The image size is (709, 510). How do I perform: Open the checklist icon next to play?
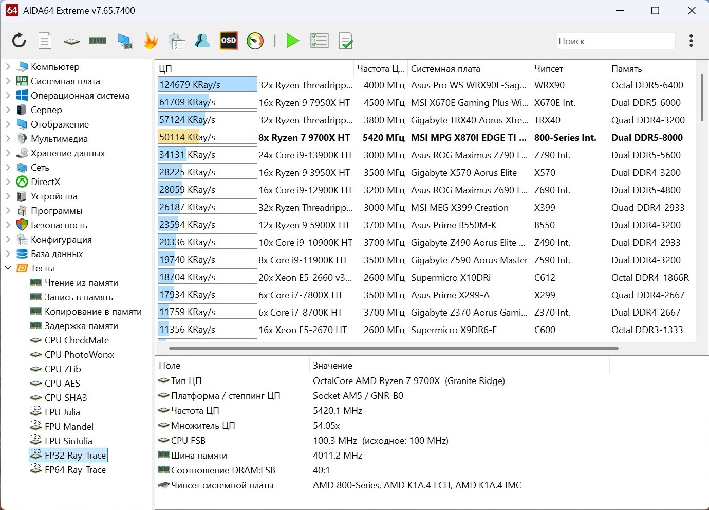coord(319,41)
